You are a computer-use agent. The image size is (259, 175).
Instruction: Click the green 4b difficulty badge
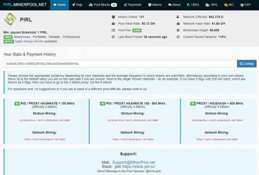pos(102,103)
